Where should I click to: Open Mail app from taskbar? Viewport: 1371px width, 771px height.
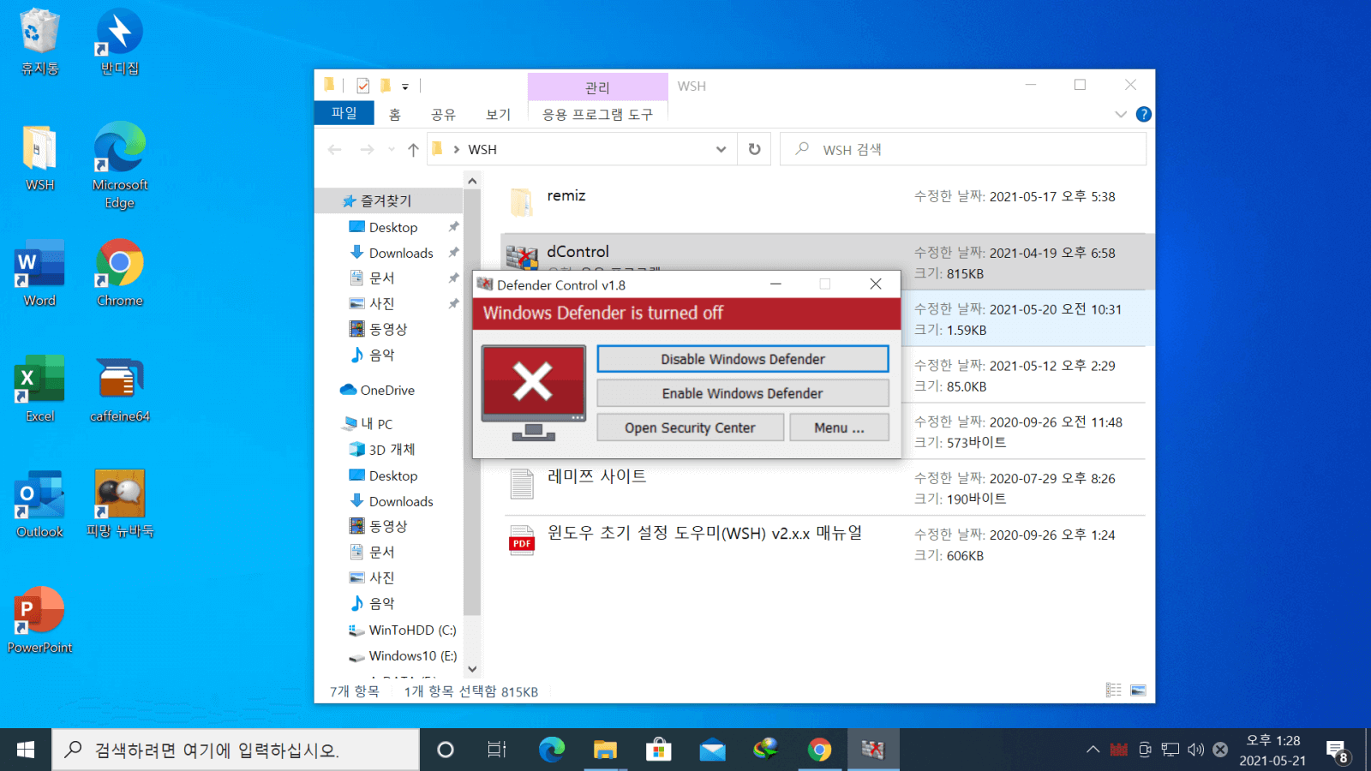click(x=712, y=750)
